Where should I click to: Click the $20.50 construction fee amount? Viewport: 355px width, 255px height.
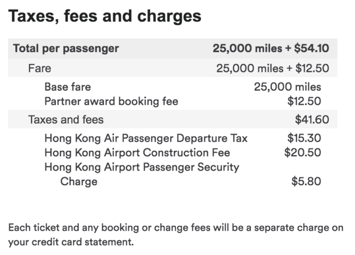click(x=303, y=152)
